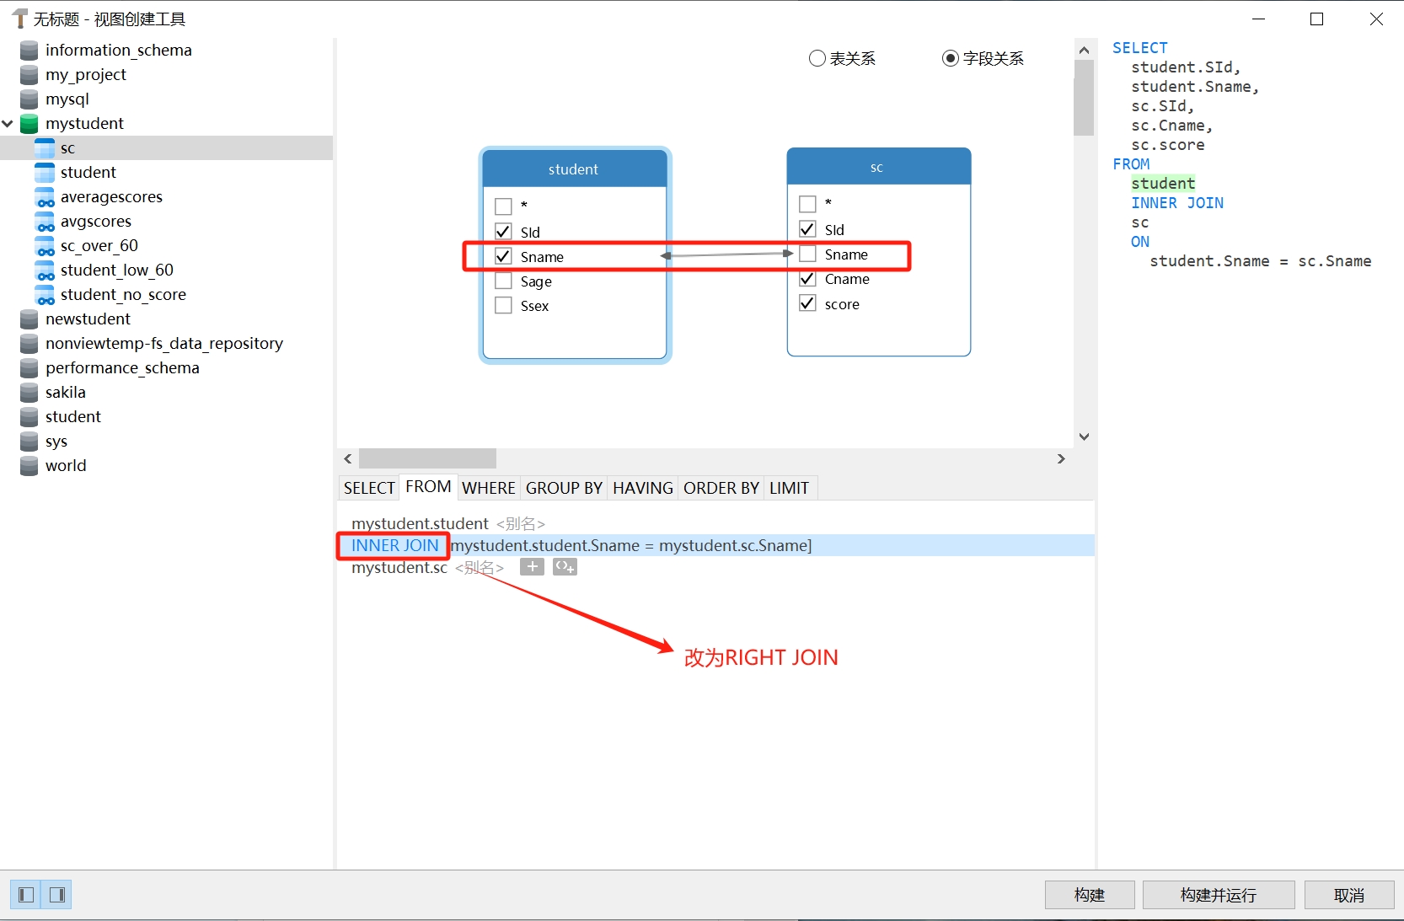Enable the Sname checkbox in sc table
The height and width of the screenshot is (921, 1404).
[x=807, y=254]
